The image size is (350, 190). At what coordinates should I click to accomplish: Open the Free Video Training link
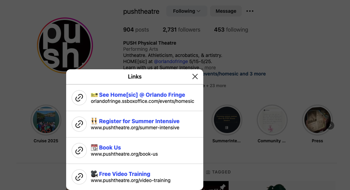125,174
